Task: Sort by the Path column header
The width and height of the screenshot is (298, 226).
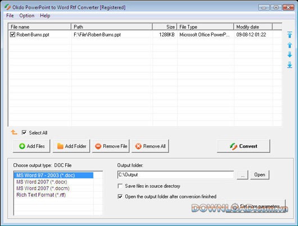Action: click(x=111, y=27)
